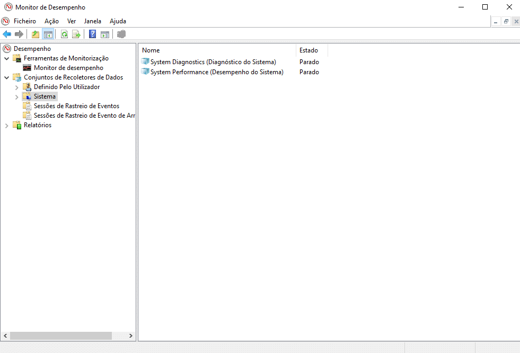520x353 pixels.
Task: Click the tree pane horizontal scrollbar
Action: pos(60,336)
